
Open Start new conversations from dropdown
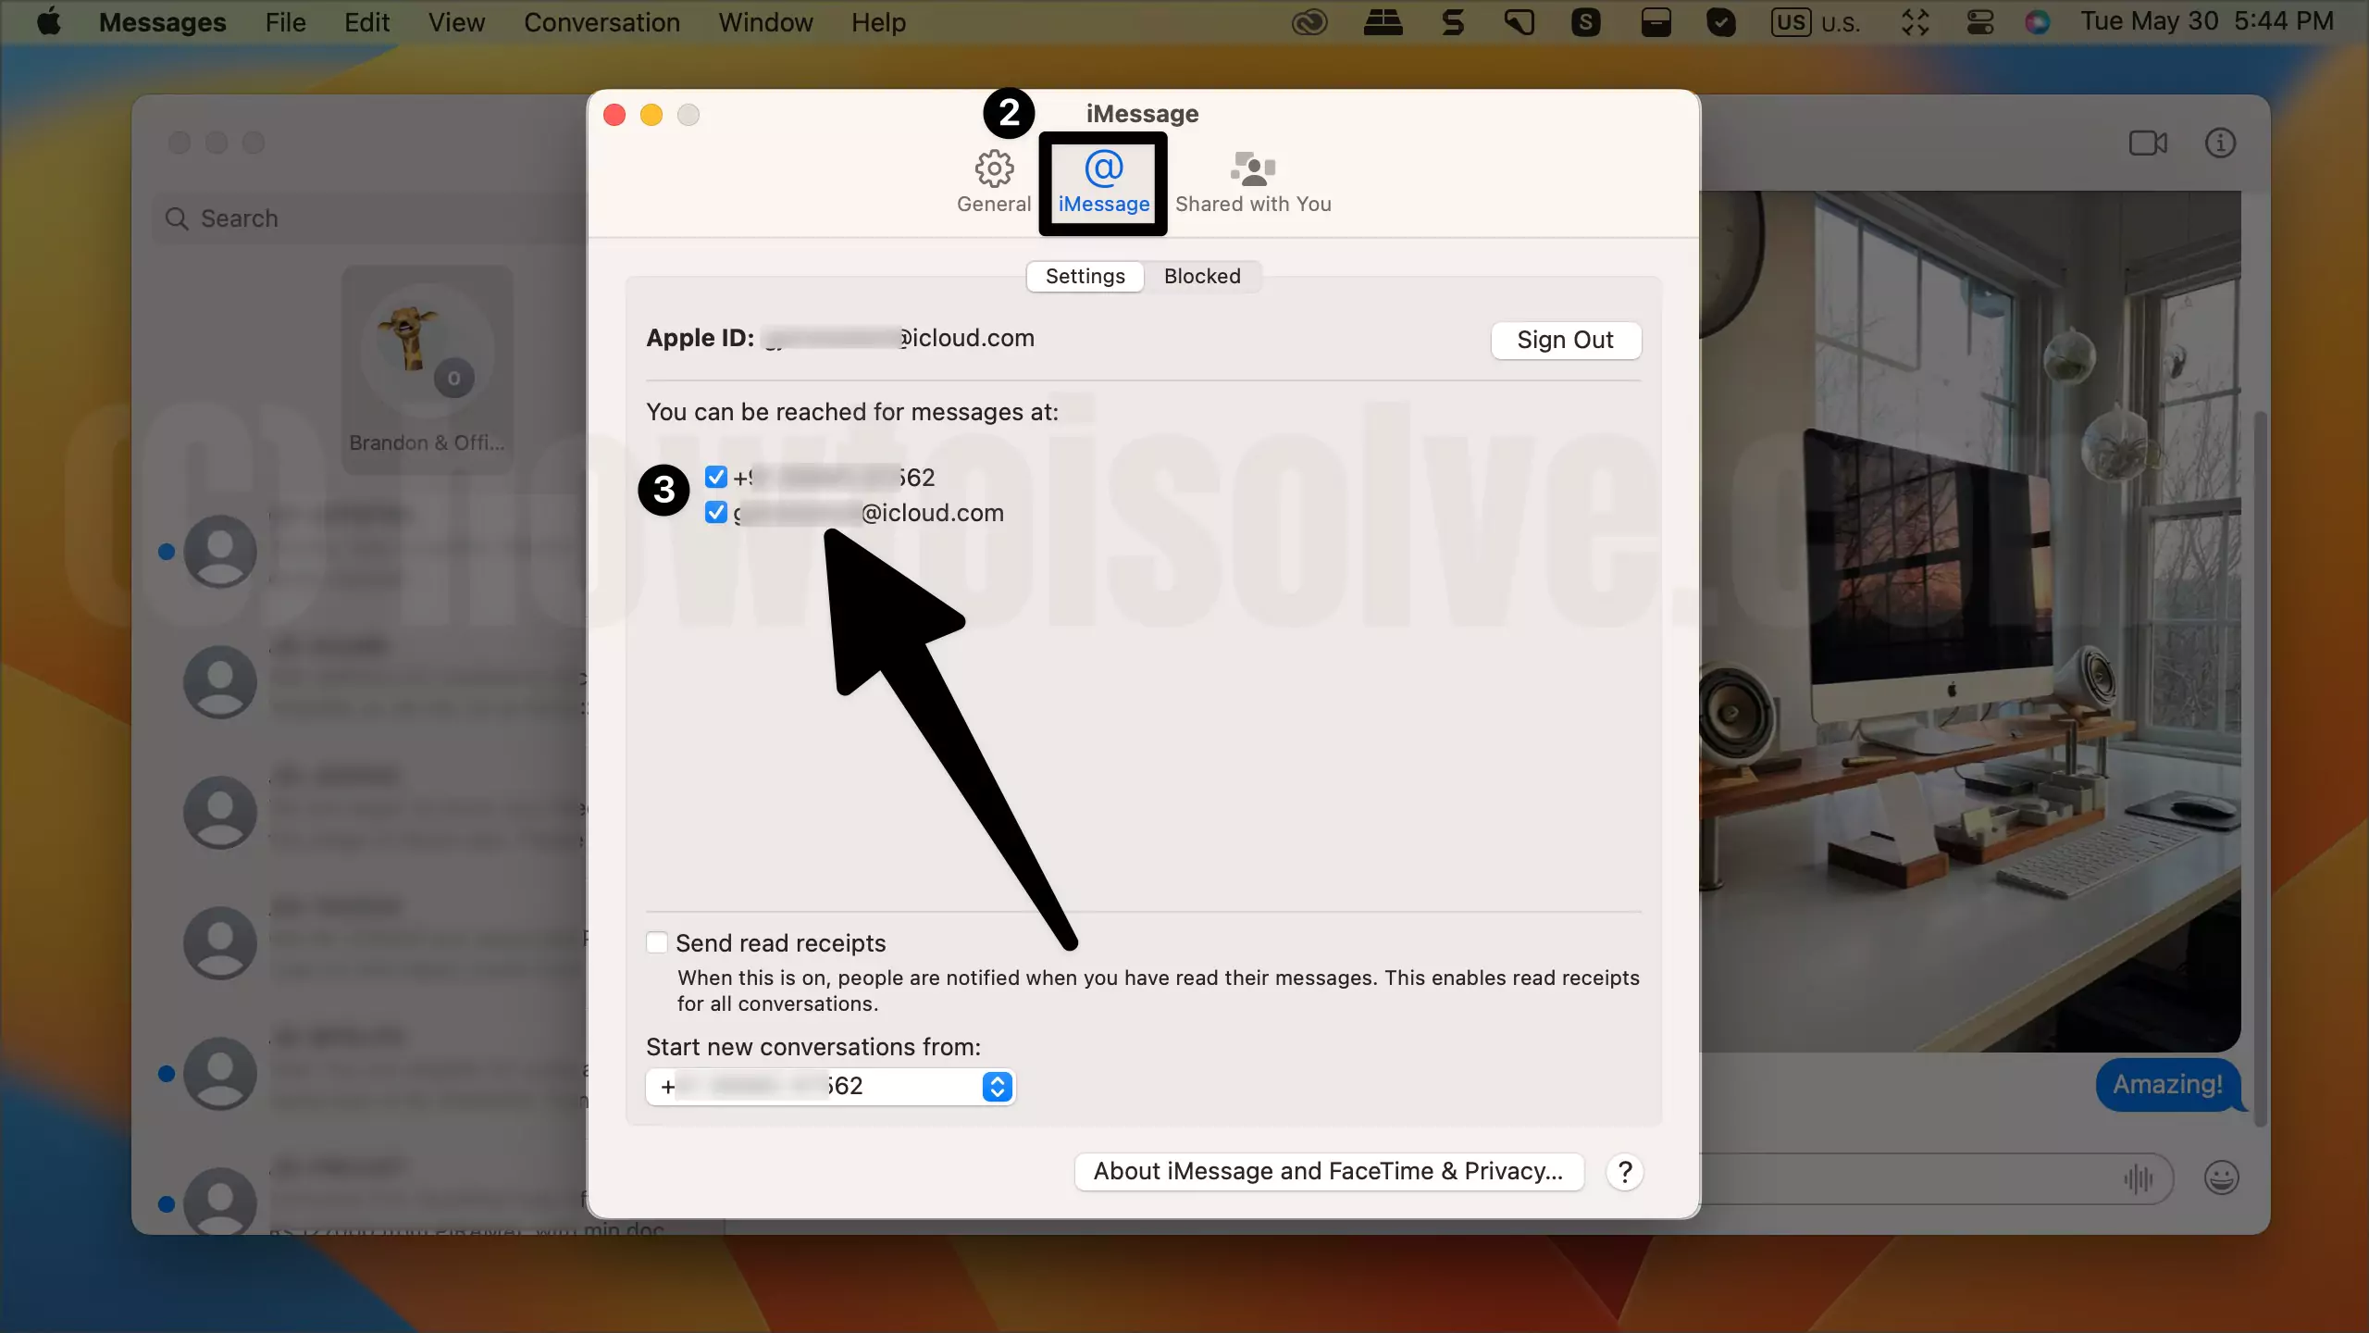pos(830,1086)
